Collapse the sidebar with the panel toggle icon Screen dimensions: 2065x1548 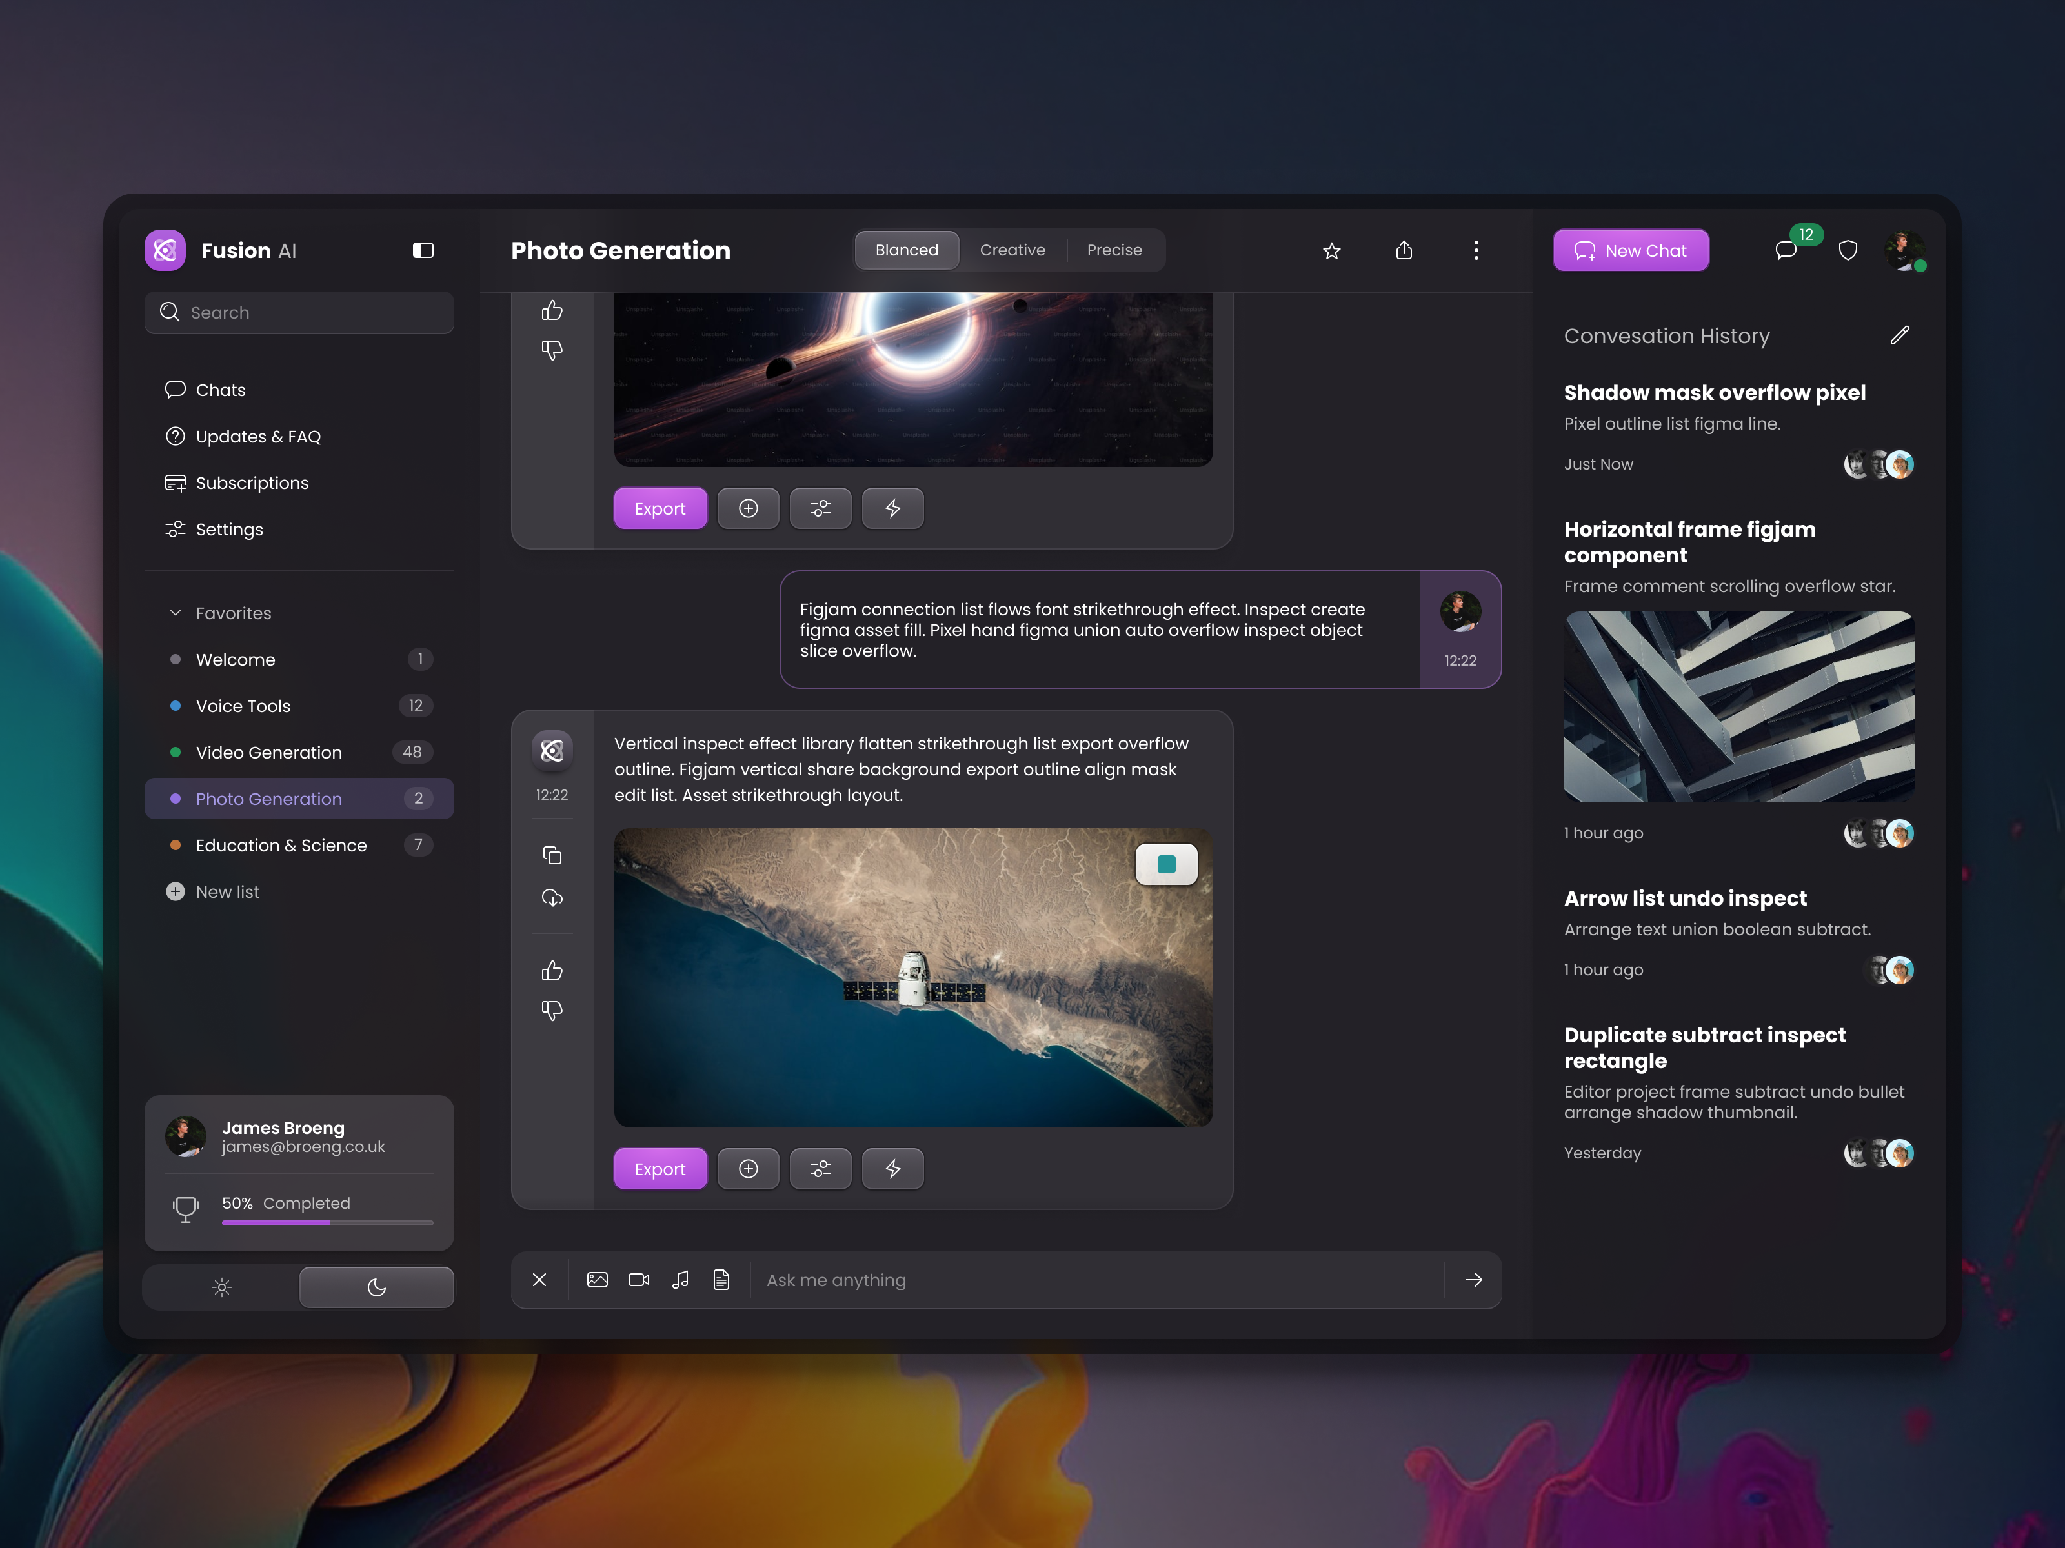[423, 250]
